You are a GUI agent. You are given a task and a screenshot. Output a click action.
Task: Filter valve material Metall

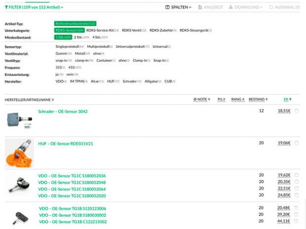pos(82,53)
